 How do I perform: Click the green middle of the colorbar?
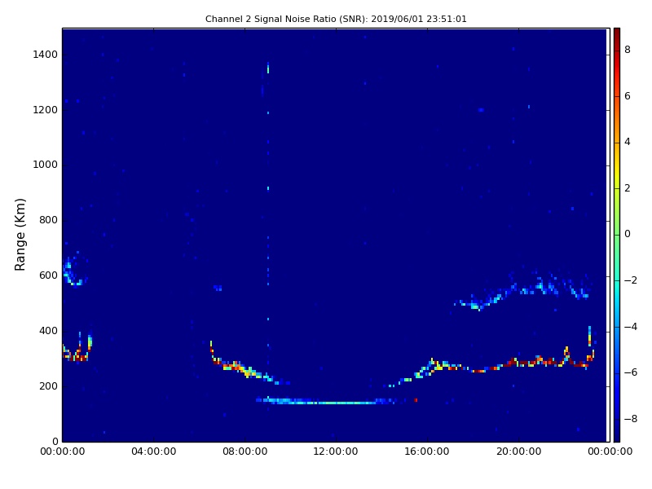coord(617,235)
